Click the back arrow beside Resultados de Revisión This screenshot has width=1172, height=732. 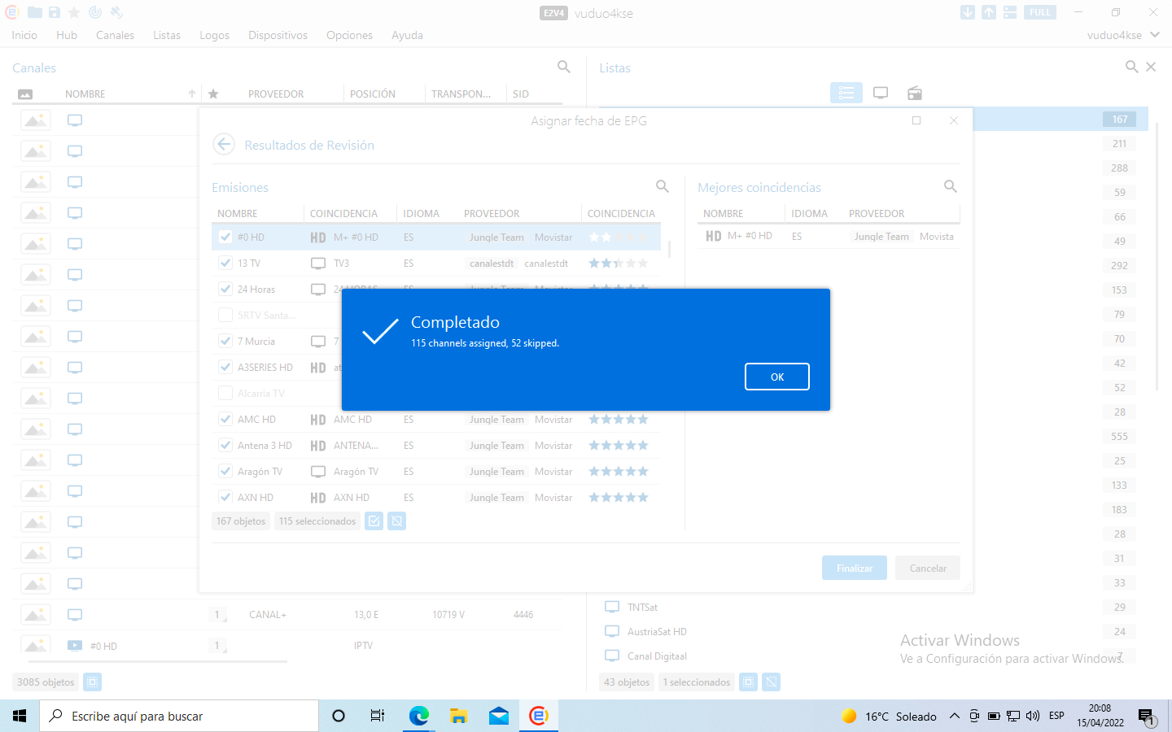coord(224,145)
